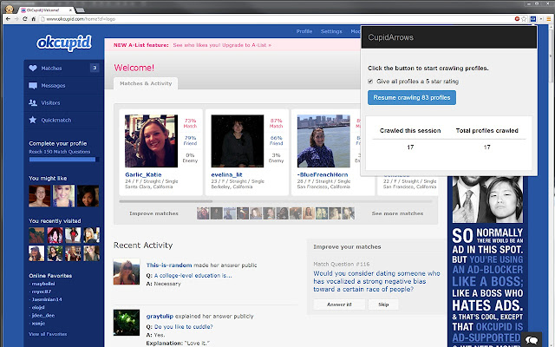Open Quickmatch in the left sidebar
The width and height of the screenshot is (555, 347).
tap(63, 120)
